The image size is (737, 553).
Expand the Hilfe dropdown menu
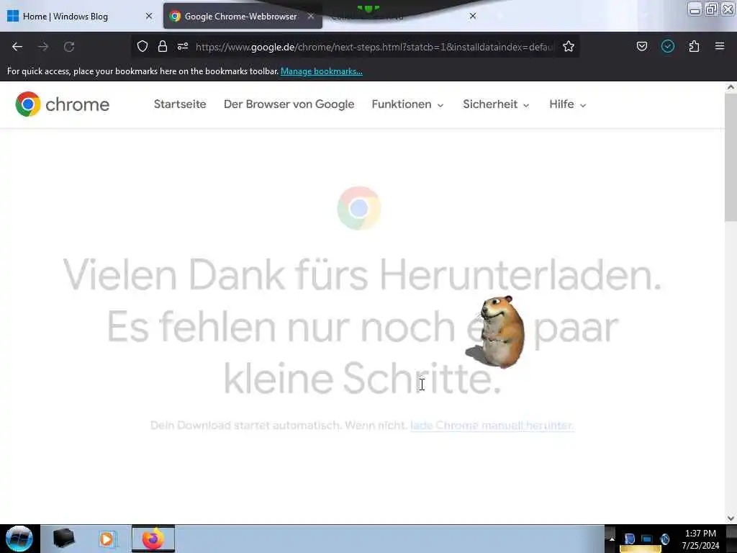pos(568,104)
